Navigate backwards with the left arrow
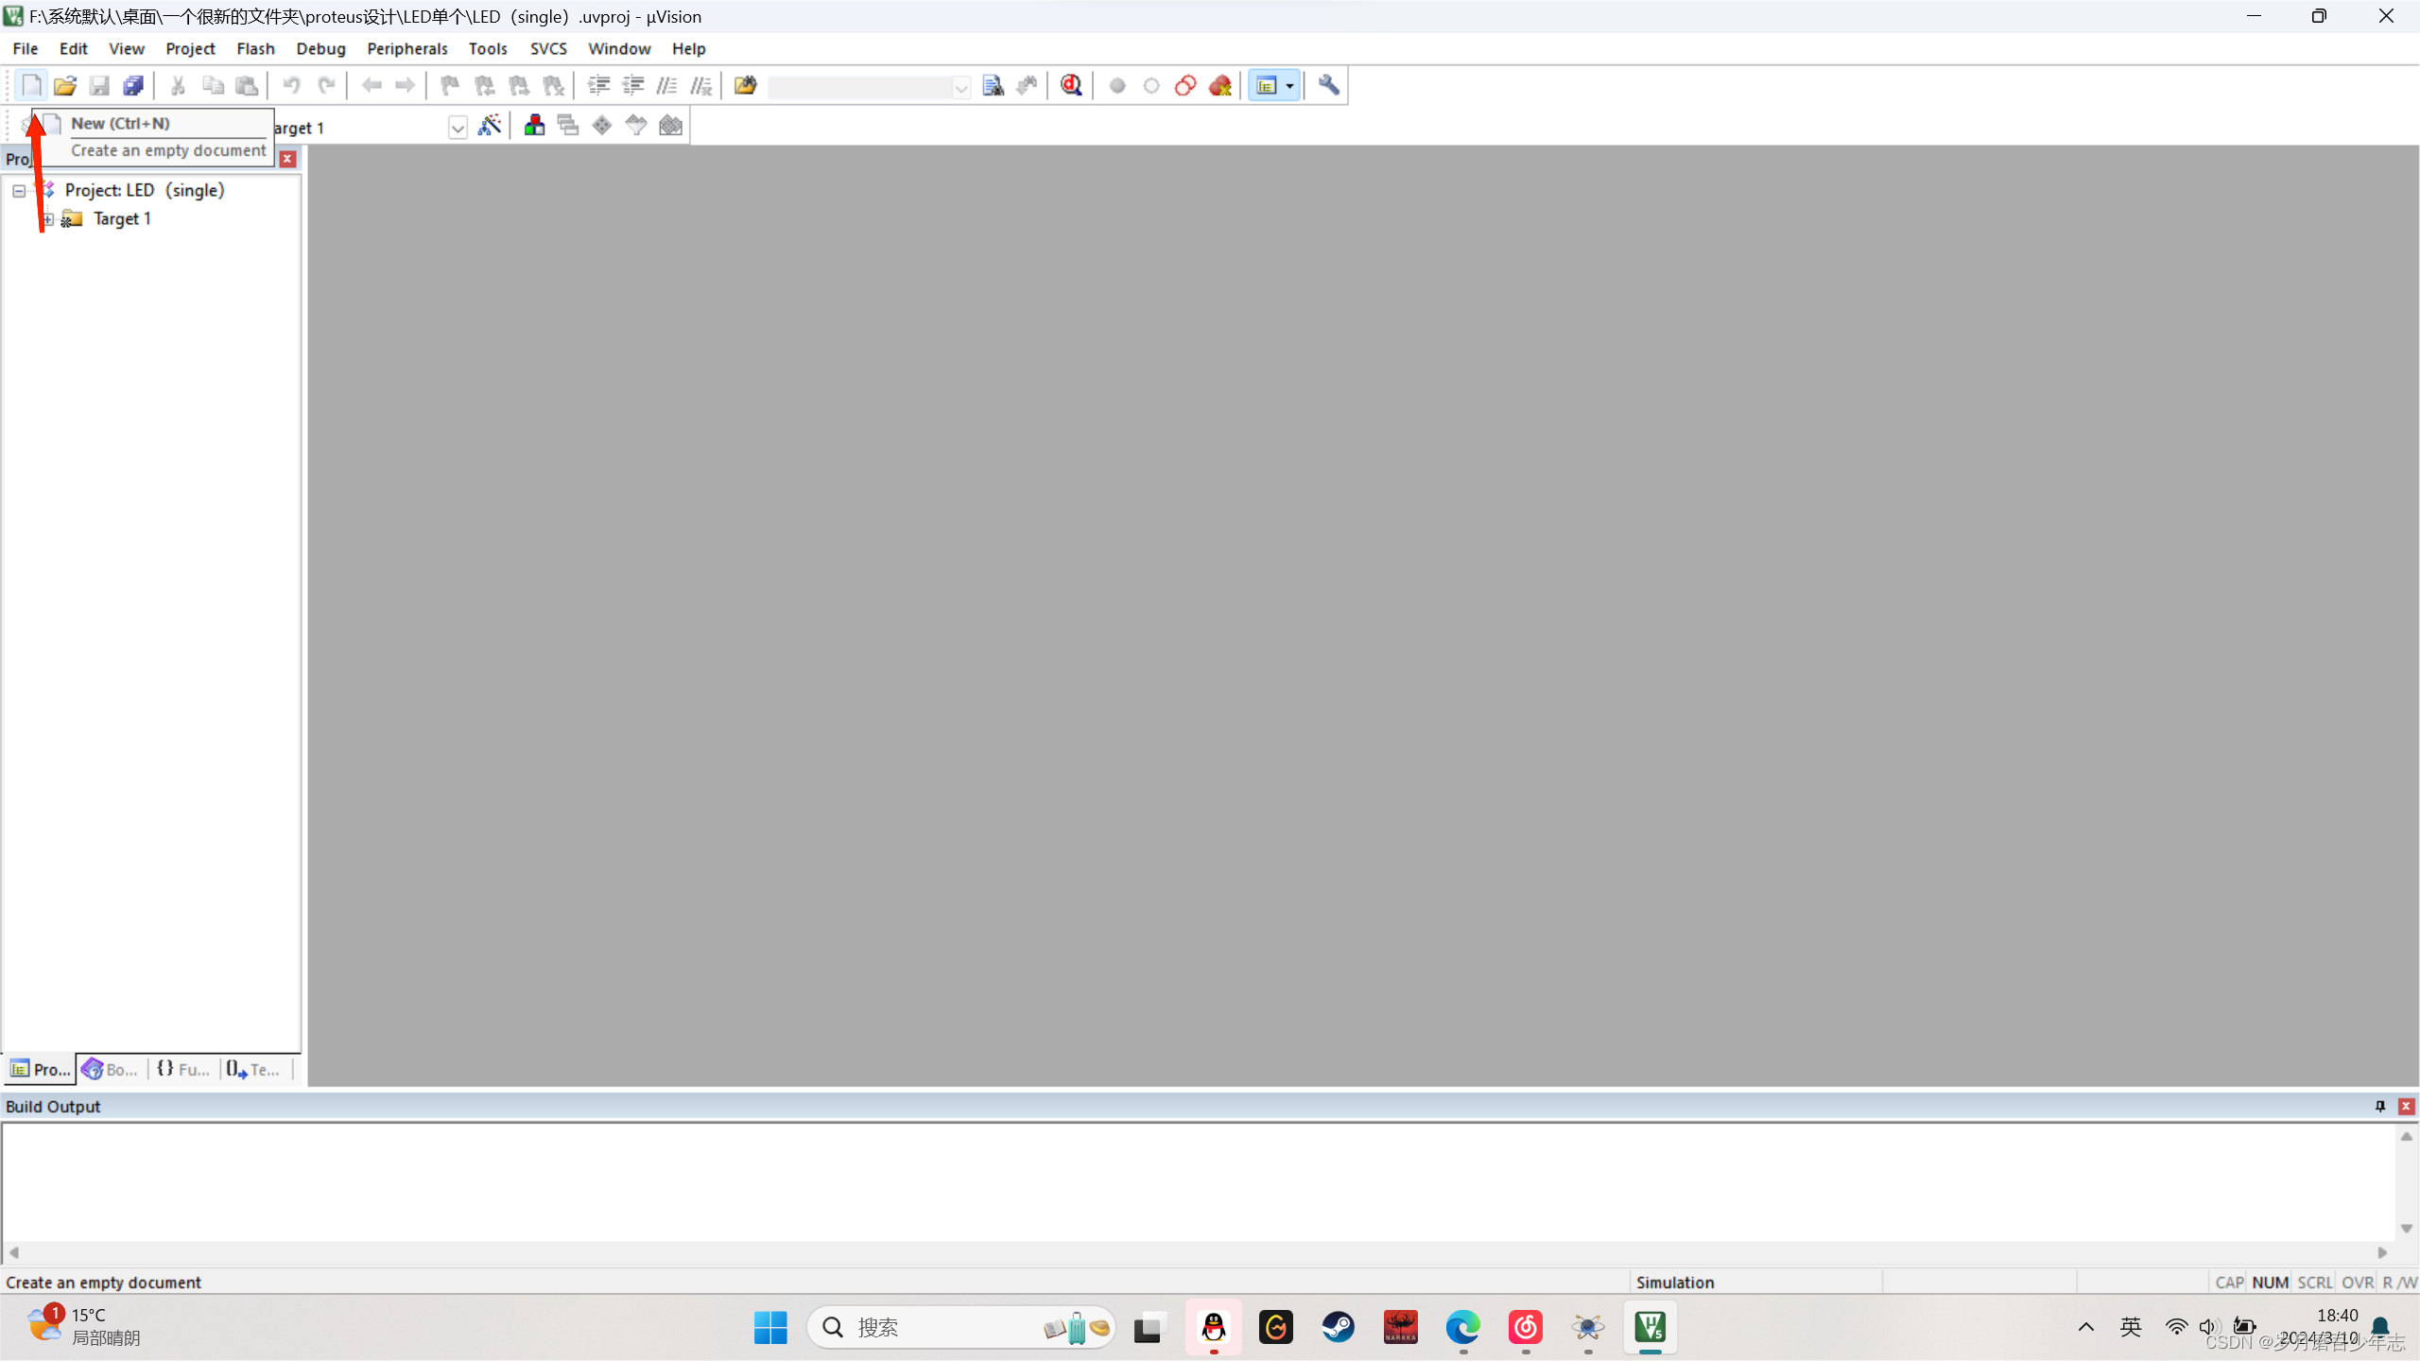This screenshot has width=2420, height=1361. [x=371, y=86]
